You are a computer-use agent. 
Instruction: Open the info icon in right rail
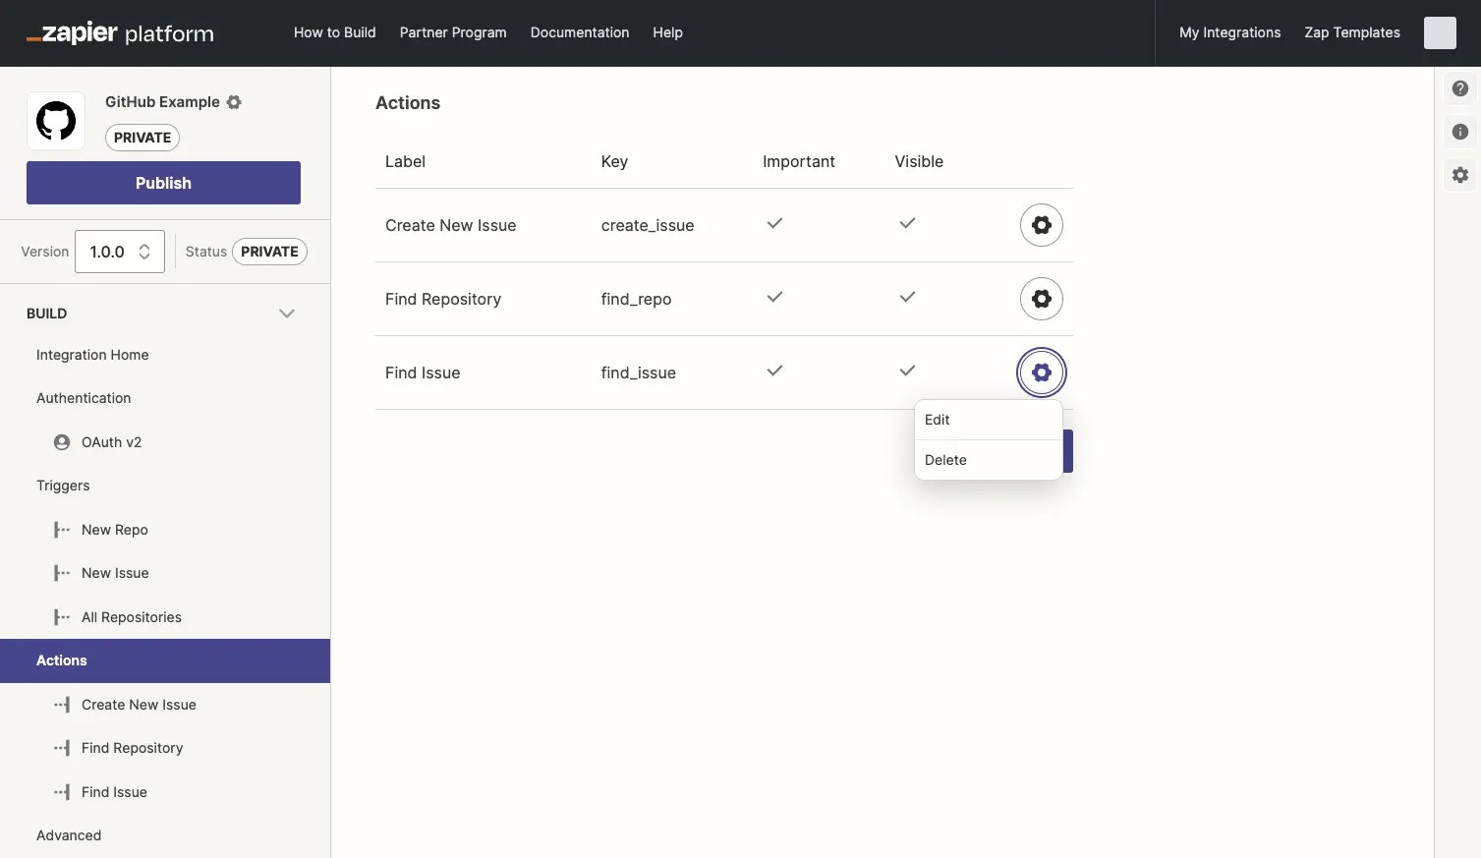point(1460,132)
